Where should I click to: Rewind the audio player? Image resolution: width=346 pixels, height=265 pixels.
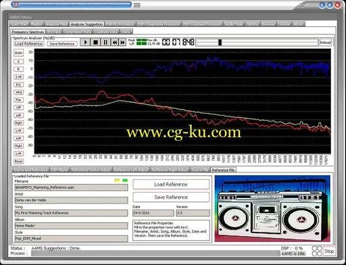click(x=115, y=43)
